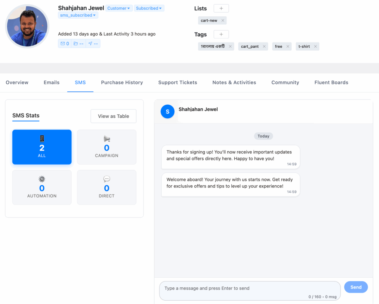
Task: Open the Subscribed status dropdown
Action: point(149,8)
